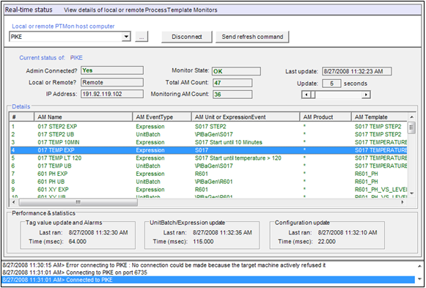The image size is (426, 288).
Task: Click the log pane scroll down arrow
Action: tap(419, 279)
